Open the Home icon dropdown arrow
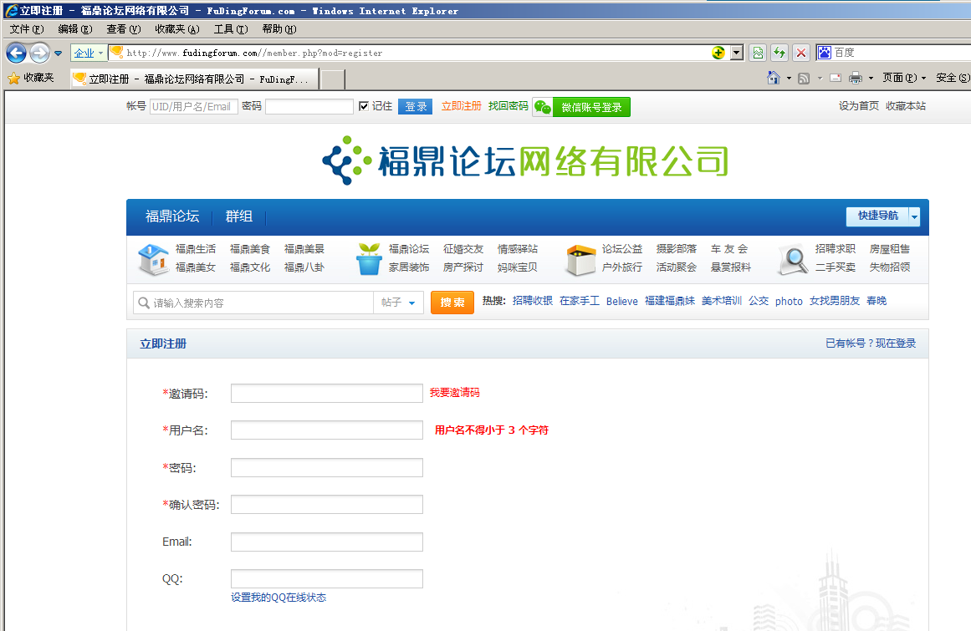This screenshot has width=971, height=631. tap(789, 78)
